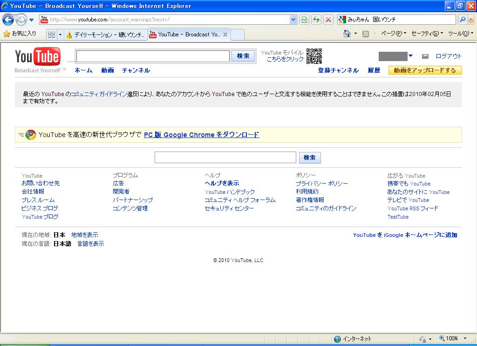Expand the Home button dropdown arrow
This screenshot has height=346, width=477.
[x=355, y=34]
